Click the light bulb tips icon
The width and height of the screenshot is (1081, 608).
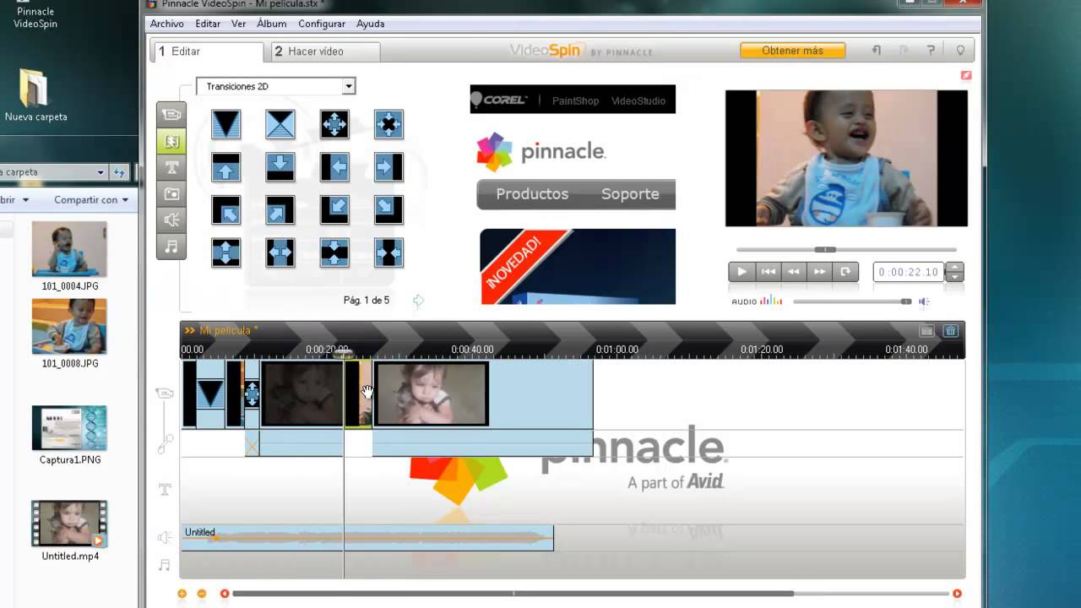coord(960,51)
